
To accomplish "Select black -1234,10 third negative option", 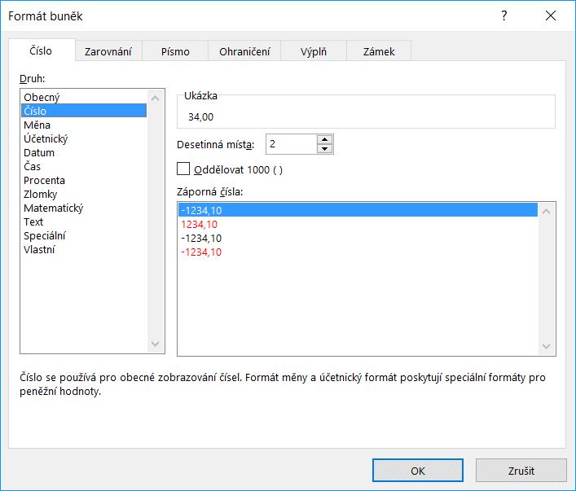I will click(x=358, y=239).
